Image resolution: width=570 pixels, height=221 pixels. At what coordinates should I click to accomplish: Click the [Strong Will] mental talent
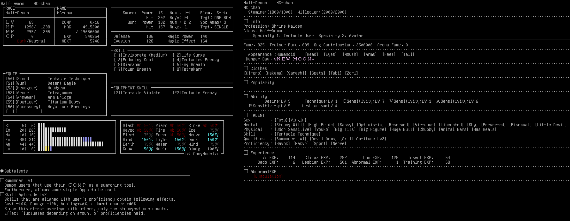tap(289, 125)
